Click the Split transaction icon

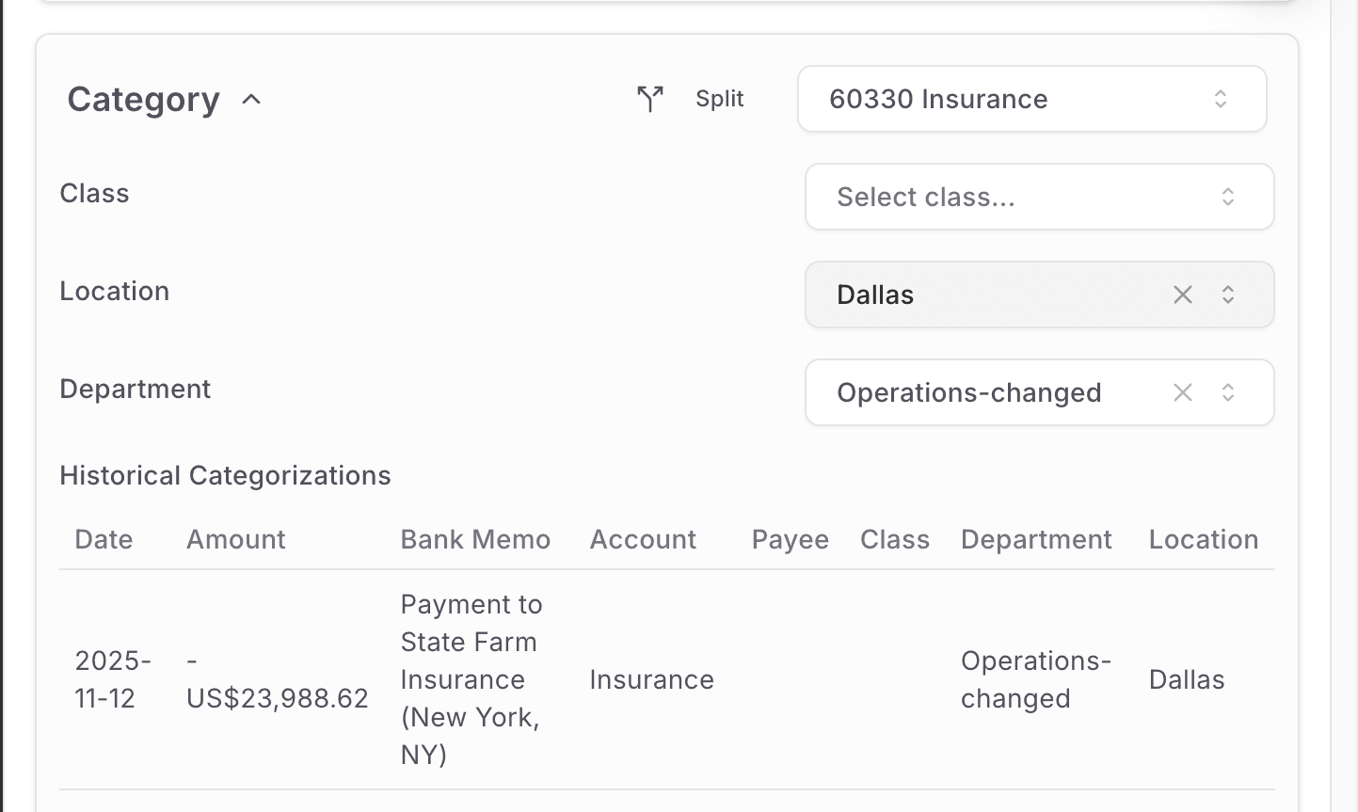point(648,98)
